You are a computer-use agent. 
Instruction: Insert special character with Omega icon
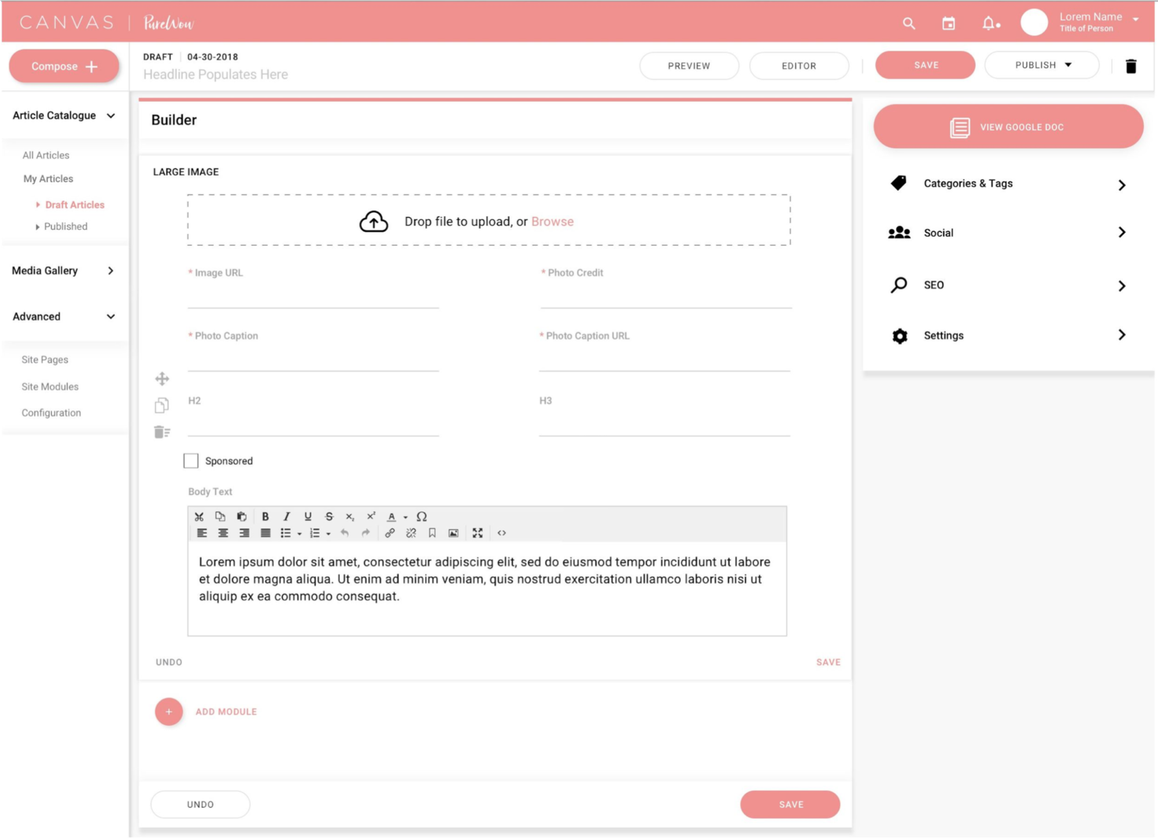pyautogui.click(x=422, y=516)
